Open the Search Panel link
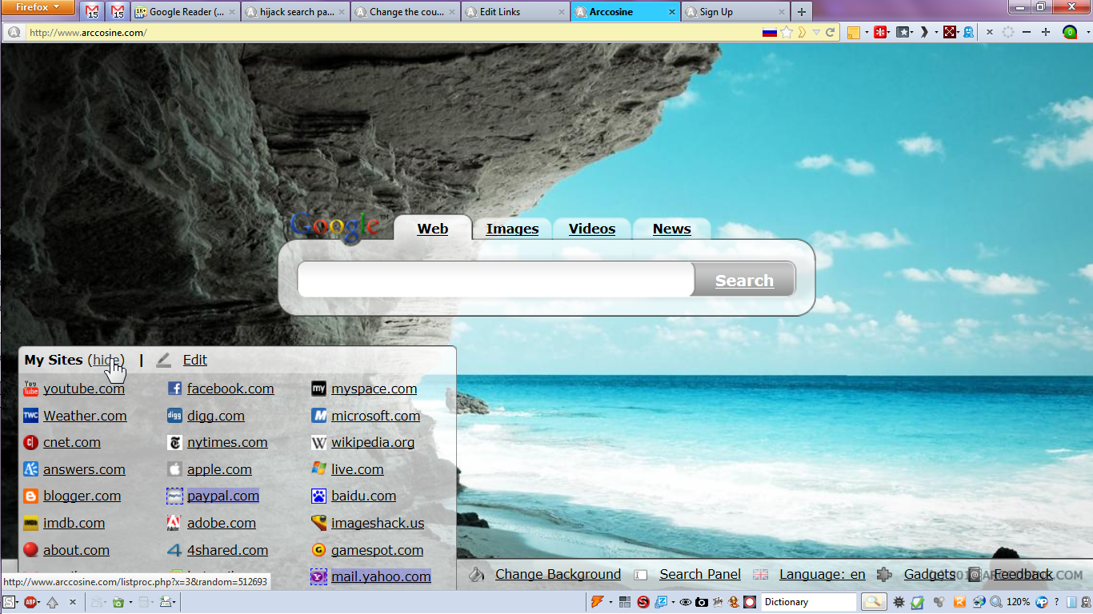The width and height of the screenshot is (1093, 614). coord(700,574)
